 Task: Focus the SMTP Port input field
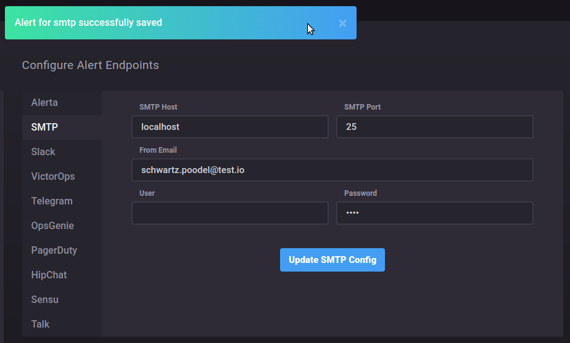pos(434,127)
